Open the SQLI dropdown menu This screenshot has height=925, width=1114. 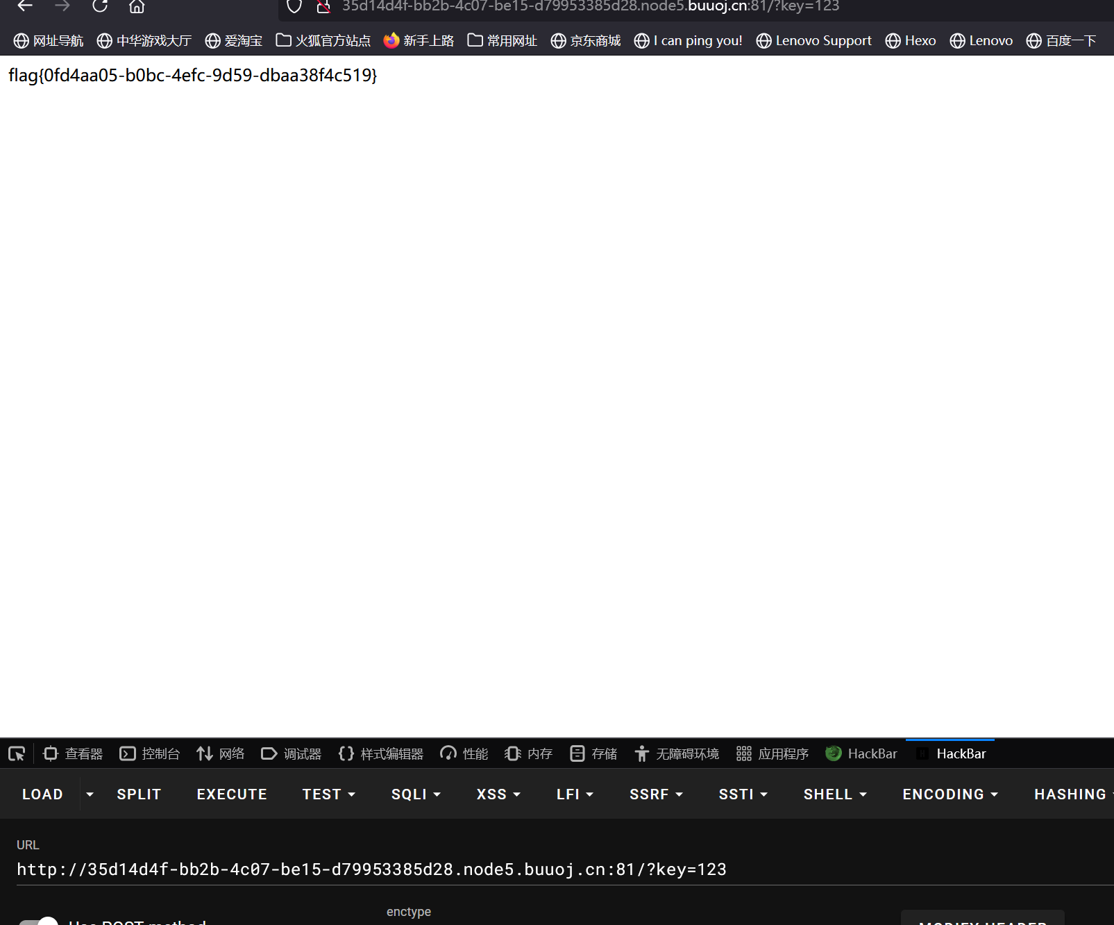[416, 794]
